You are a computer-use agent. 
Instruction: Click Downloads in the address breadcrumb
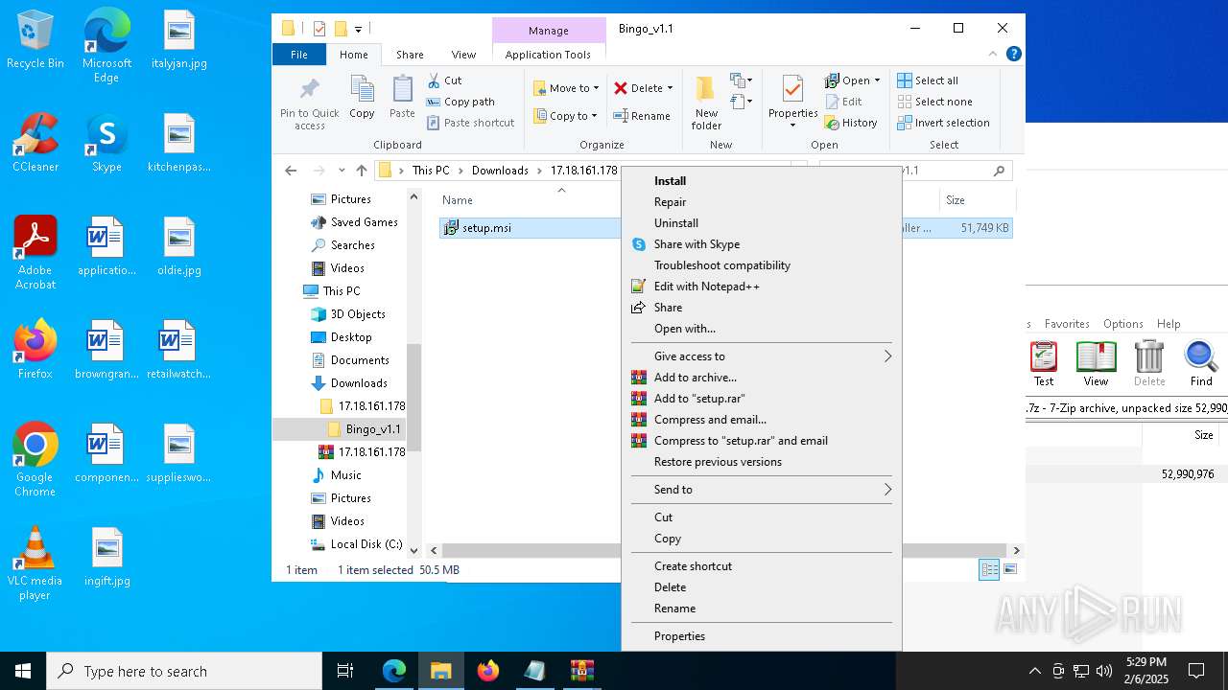pos(500,171)
